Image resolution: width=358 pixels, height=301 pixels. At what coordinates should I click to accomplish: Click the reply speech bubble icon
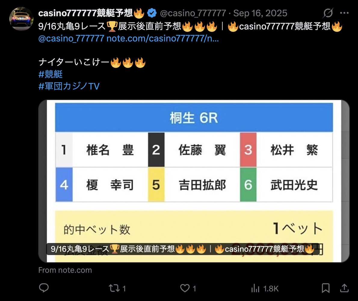point(44,288)
